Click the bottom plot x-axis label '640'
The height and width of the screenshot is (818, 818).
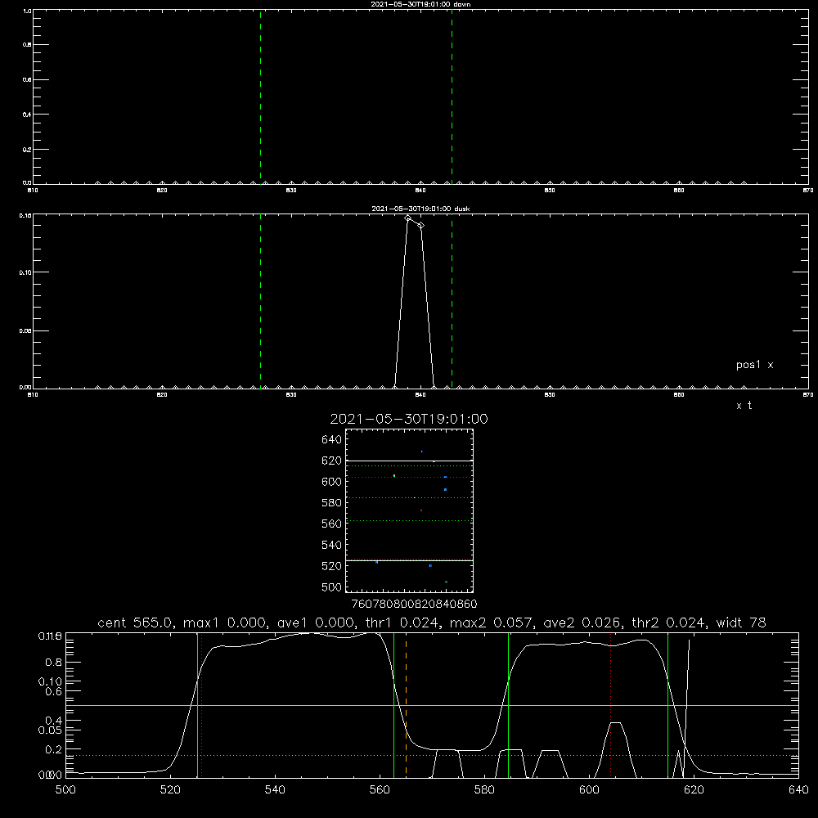click(798, 790)
